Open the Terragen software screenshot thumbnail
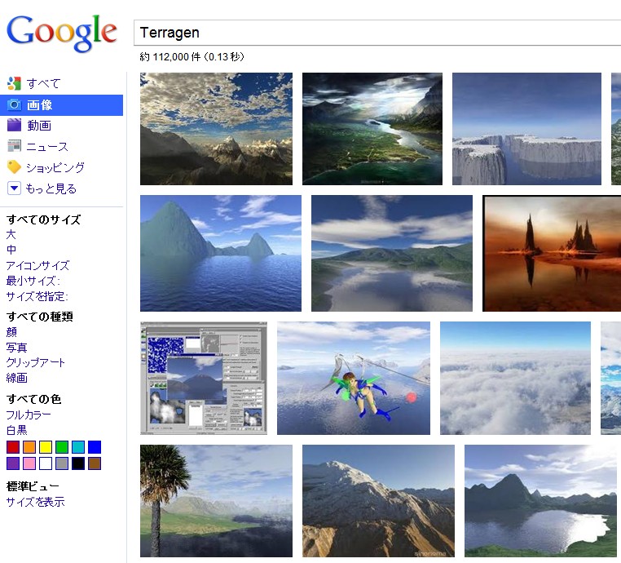The height and width of the screenshot is (563, 621). 204,379
